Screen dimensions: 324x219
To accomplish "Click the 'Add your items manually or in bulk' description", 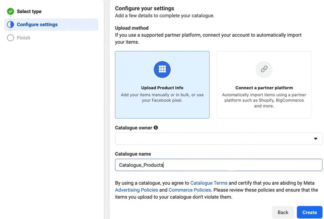I will 162,98.
